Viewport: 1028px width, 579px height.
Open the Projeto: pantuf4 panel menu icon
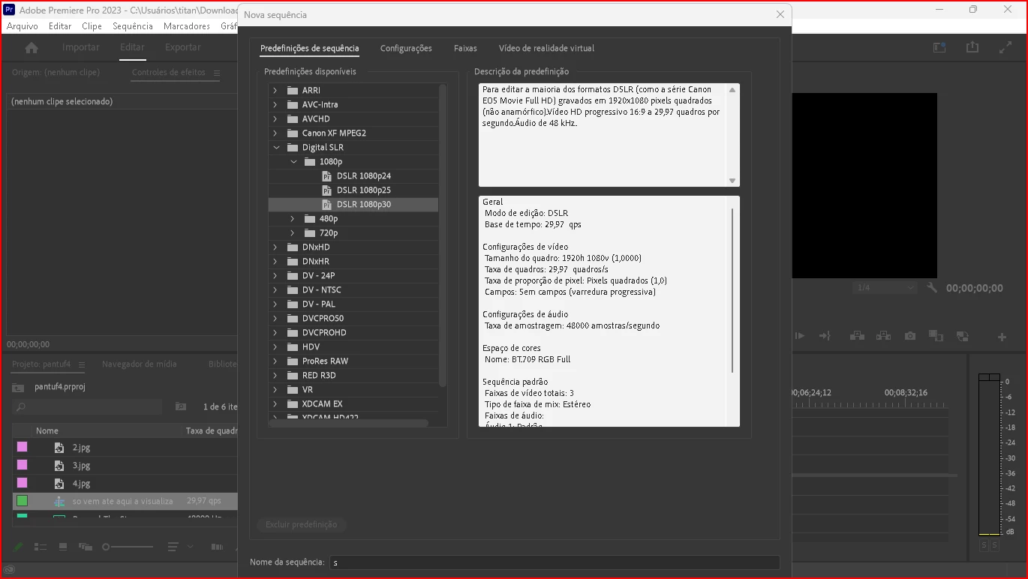pos(82,364)
